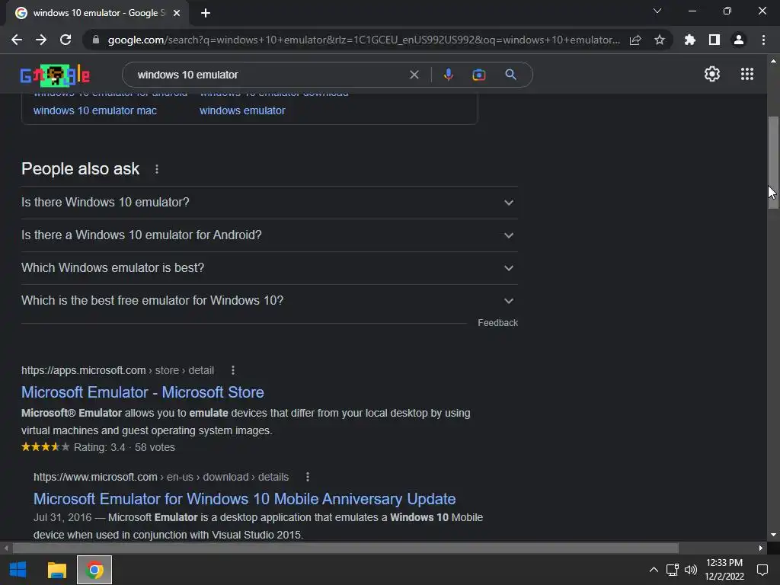The width and height of the screenshot is (780, 585).
Task: Send Feedback on People also ask
Action: coord(497,323)
